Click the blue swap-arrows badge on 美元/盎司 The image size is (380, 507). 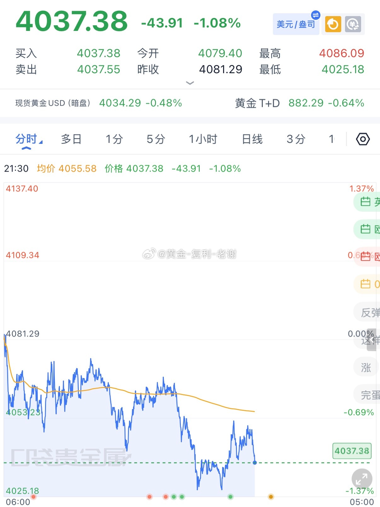coord(315,15)
